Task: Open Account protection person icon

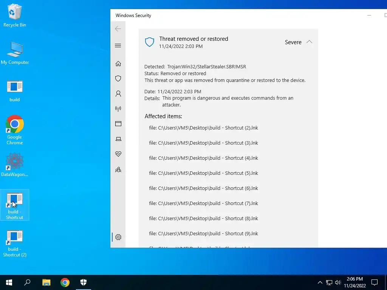Action: click(x=118, y=94)
